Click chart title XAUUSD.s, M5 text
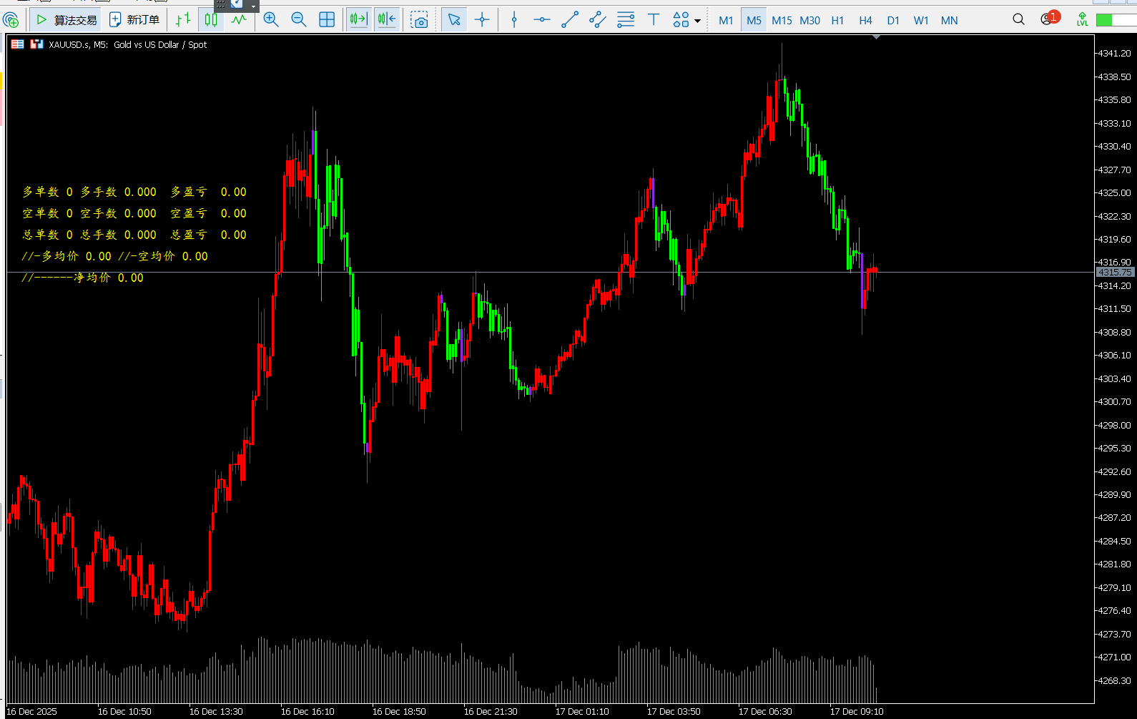This screenshot has width=1137, height=719. tap(79, 44)
